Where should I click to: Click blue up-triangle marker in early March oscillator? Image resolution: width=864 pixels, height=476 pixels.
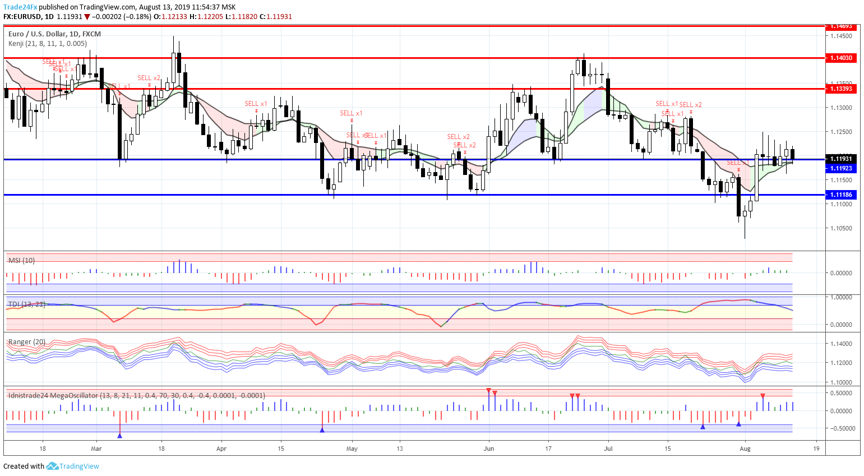tap(119, 435)
